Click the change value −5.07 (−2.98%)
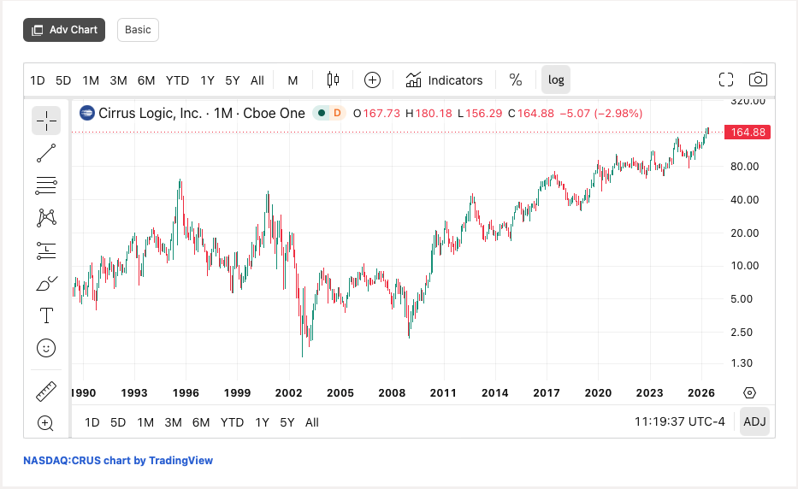The height and width of the screenshot is (489, 798). pyautogui.click(x=601, y=113)
